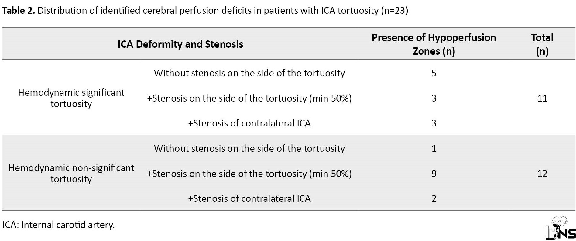Click the ICA Deformity and Stenosis header
The image size is (576, 241).
tap(180, 44)
